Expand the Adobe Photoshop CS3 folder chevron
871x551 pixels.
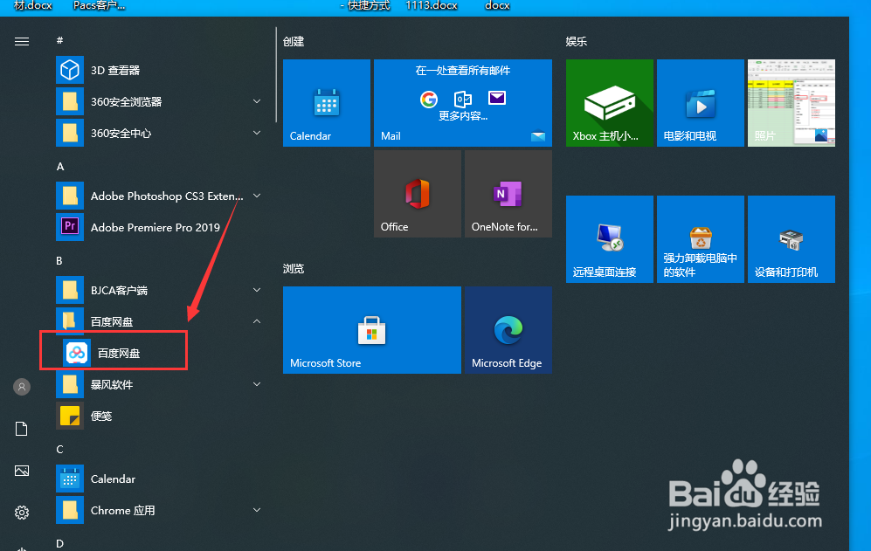[x=257, y=196]
